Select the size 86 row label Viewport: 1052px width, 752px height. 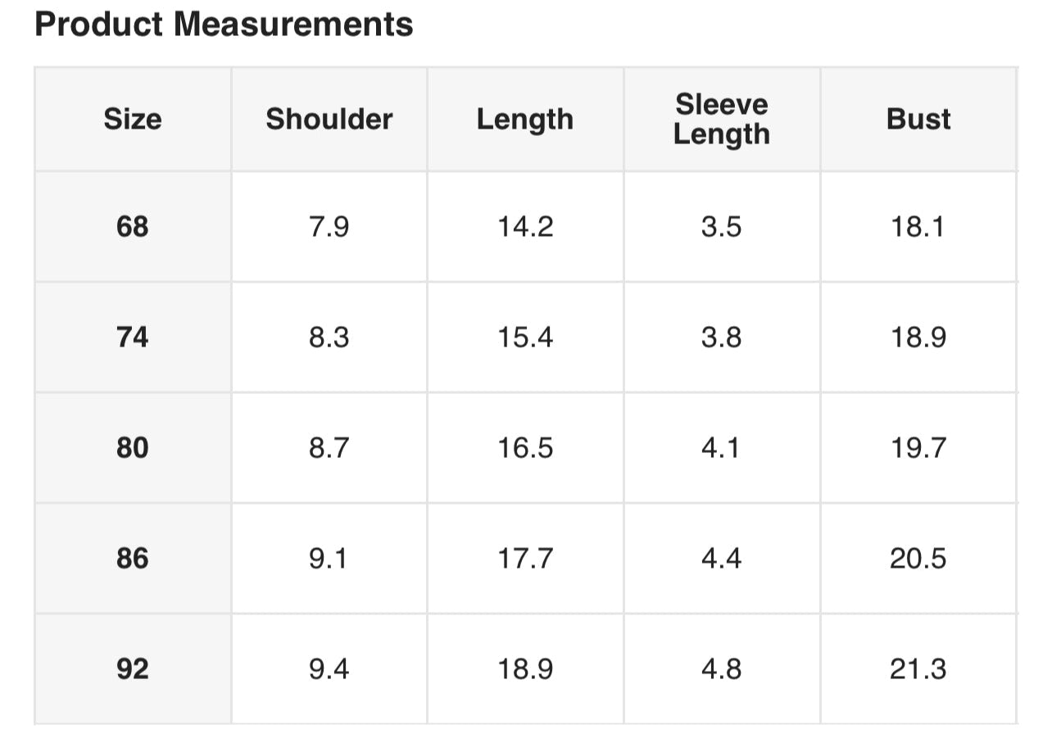[133, 559]
